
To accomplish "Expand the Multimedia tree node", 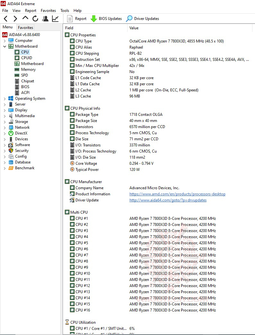I will [5, 116].
